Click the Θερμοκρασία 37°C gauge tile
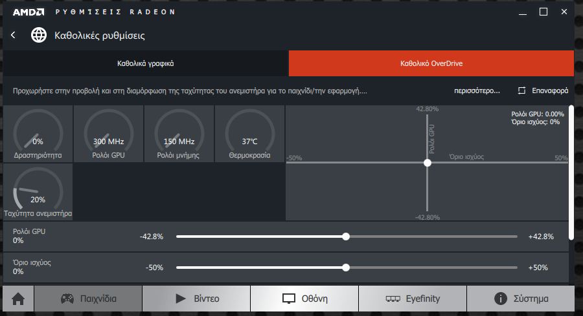The image size is (583, 316). 249,134
